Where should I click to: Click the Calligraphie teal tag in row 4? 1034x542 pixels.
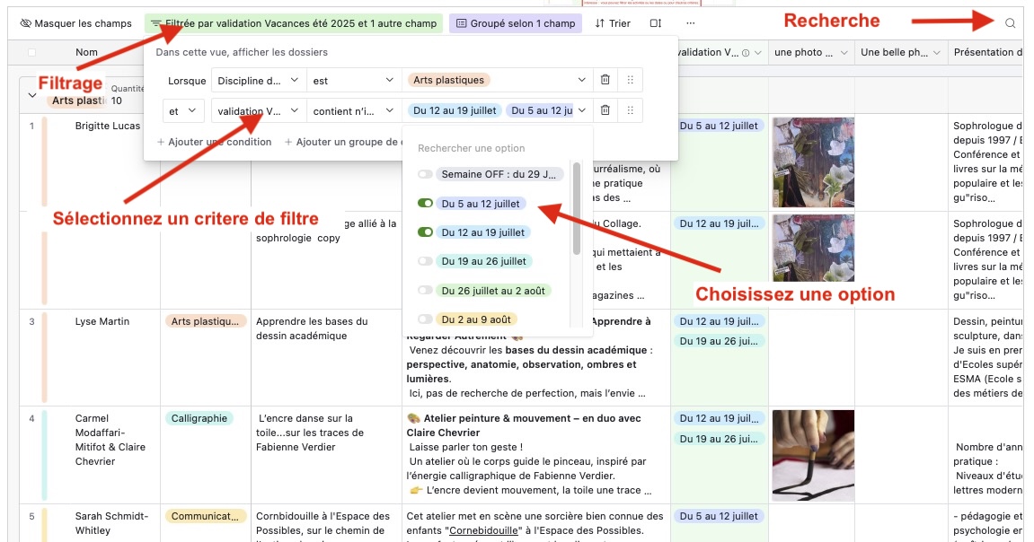tap(199, 418)
